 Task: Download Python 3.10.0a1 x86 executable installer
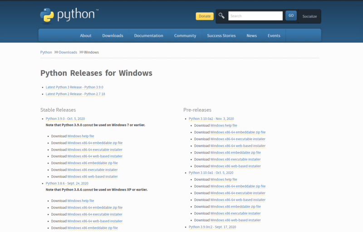[235, 213]
